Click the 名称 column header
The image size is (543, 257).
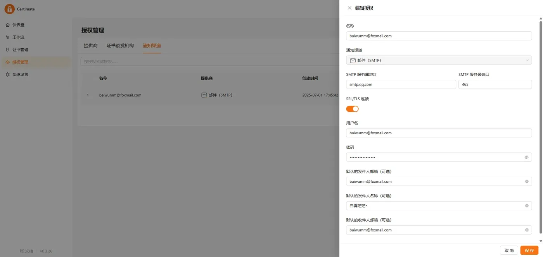pos(103,78)
